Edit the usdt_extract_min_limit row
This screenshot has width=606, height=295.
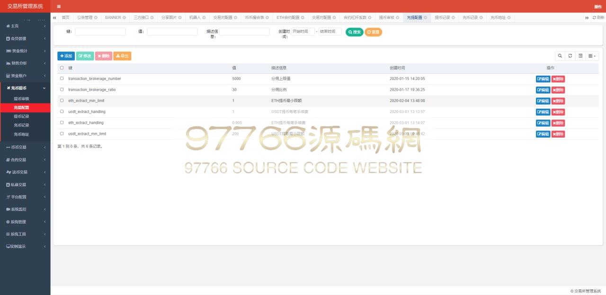543,134
